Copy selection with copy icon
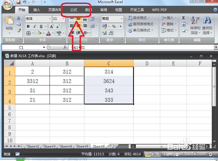This screenshot has height=161, width=218. coord(19,24)
